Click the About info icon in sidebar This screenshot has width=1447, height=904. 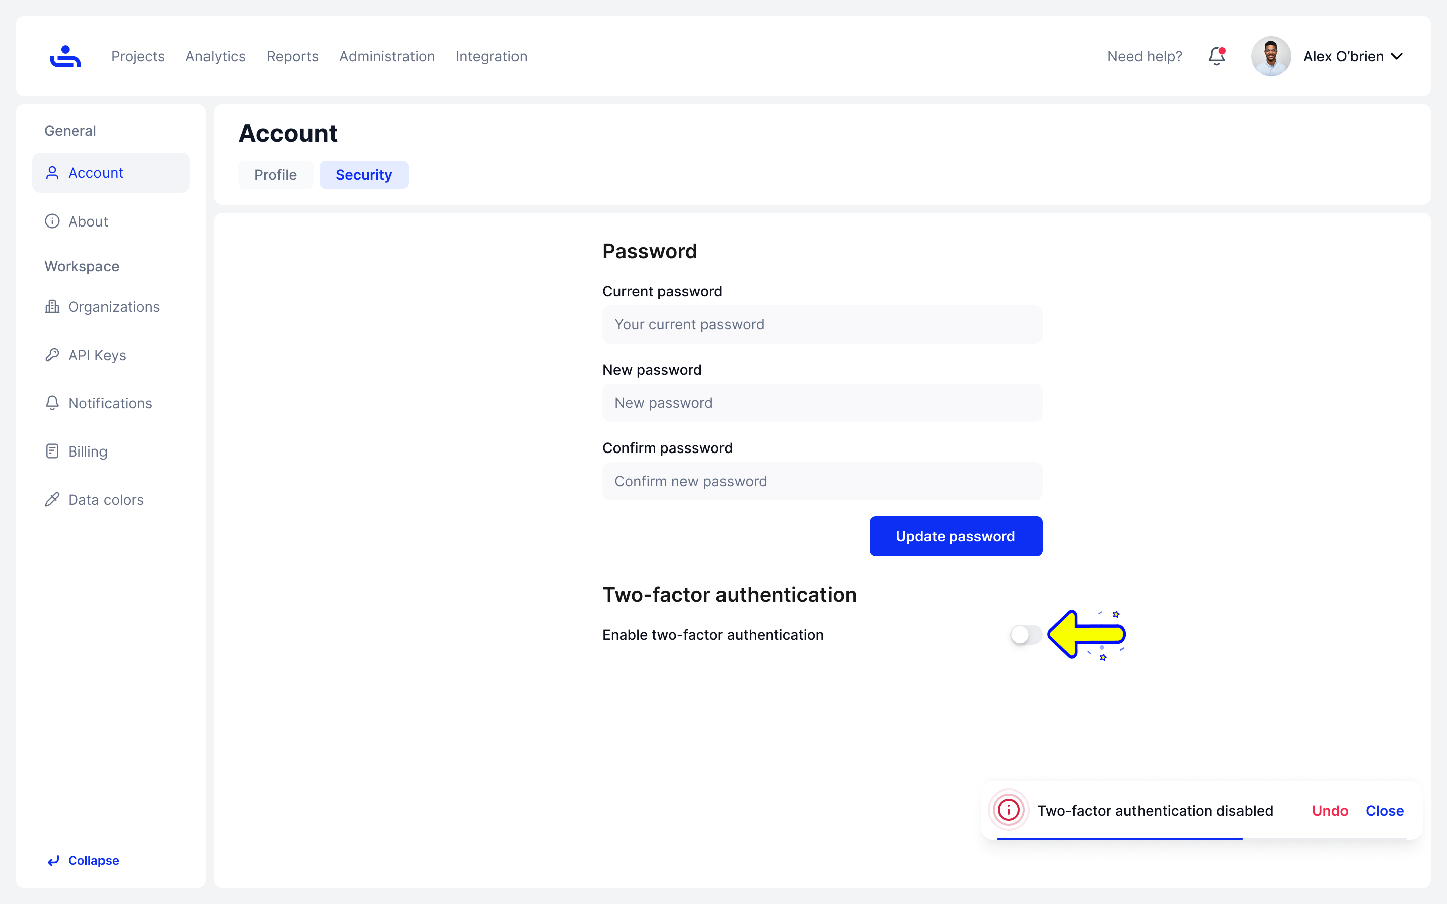(x=52, y=221)
